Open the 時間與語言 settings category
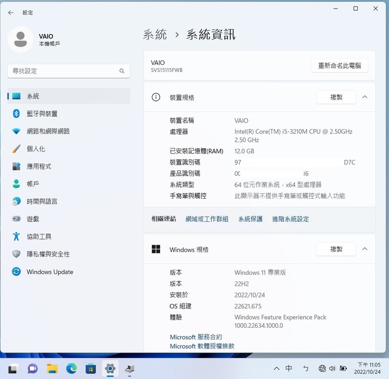This screenshot has width=389, height=379. 69,201
